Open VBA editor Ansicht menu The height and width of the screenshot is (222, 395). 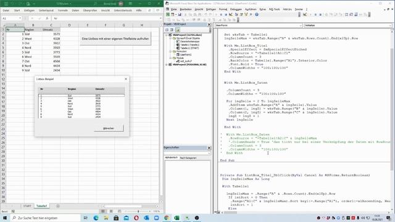(x=199, y=9)
